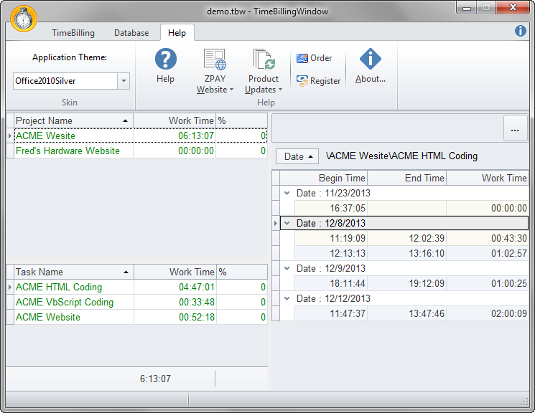Open the Application Theme dropdown
The height and width of the screenshot is (413, 535).
124,81
